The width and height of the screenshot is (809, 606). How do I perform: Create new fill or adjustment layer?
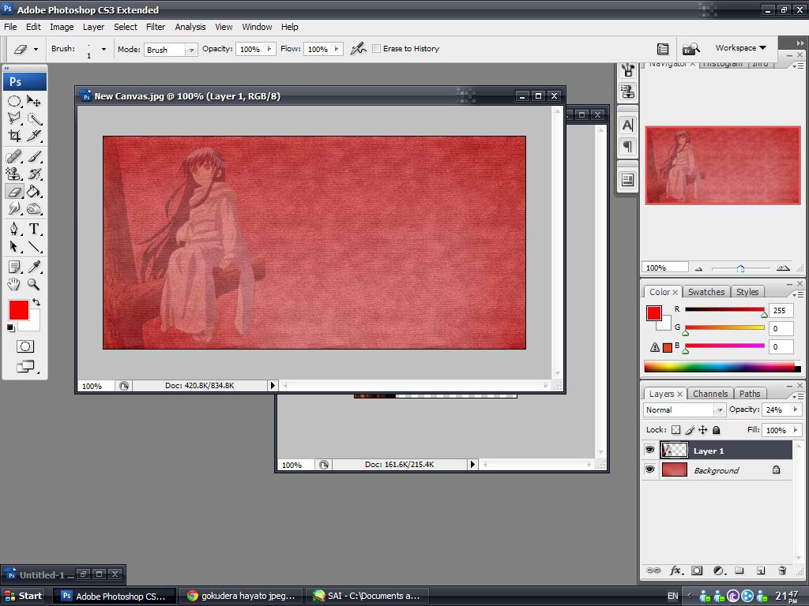[719, 570]
